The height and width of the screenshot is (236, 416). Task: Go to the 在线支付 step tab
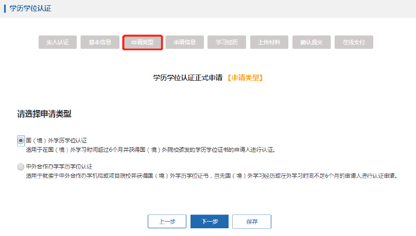(354, 42)
